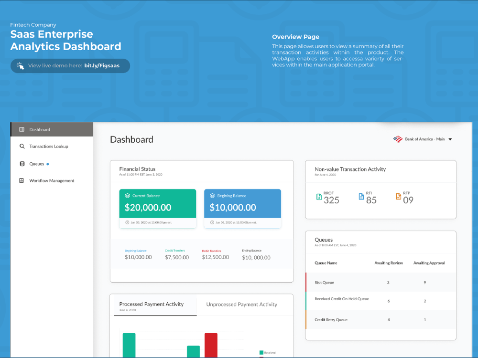Click the blue notification dot beside Queues

click(49, 163)
